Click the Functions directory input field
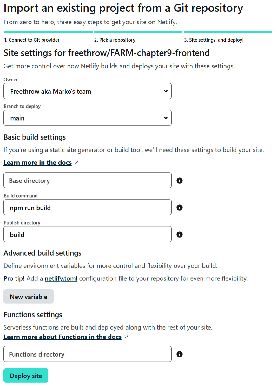 (88, 354)
